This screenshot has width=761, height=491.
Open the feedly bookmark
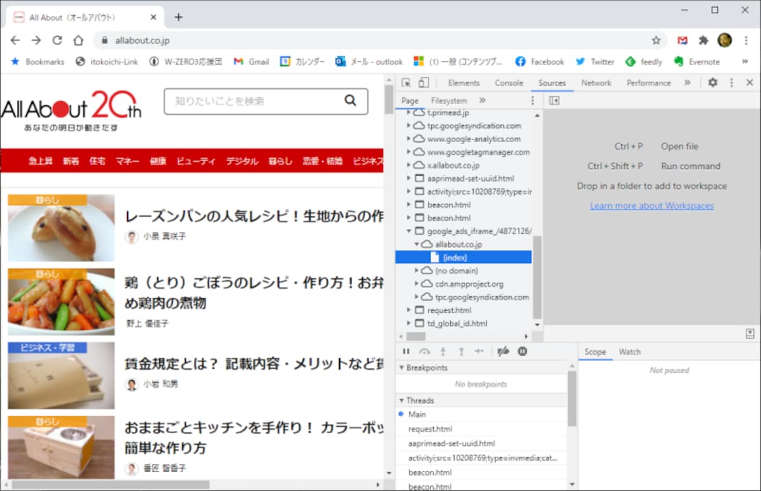click(644, 62)
